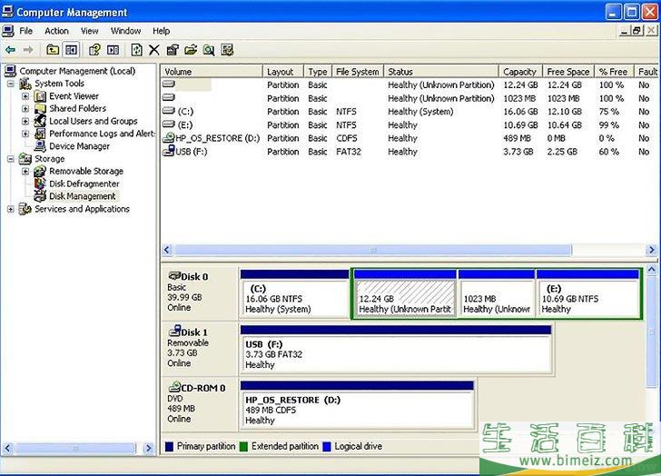Click the Shared Folders icon in tree

[x=40, y=109]
